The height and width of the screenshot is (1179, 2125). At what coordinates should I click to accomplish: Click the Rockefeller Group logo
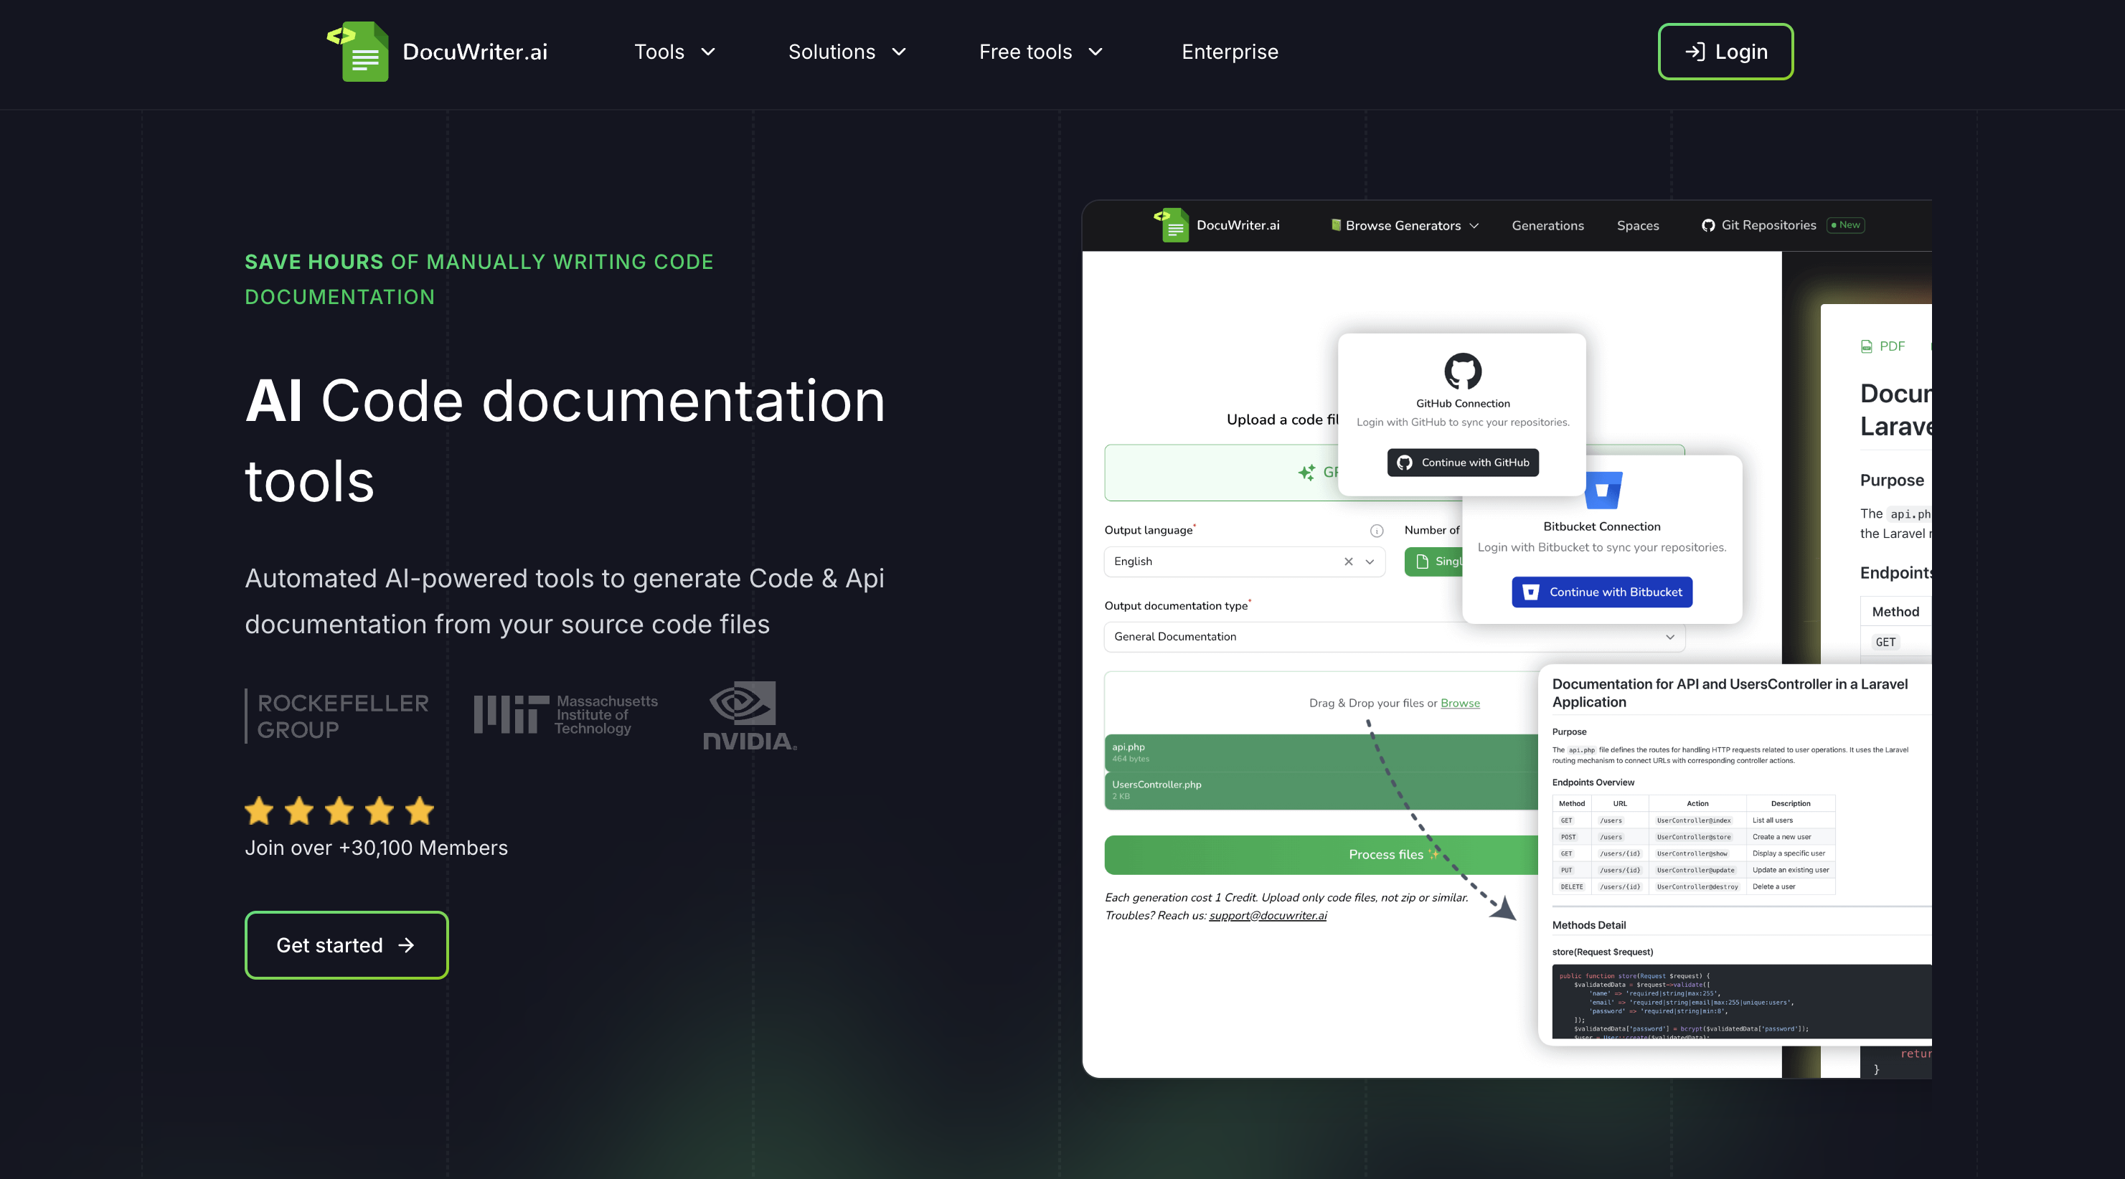pyautogui.click(x=337, y=716)
